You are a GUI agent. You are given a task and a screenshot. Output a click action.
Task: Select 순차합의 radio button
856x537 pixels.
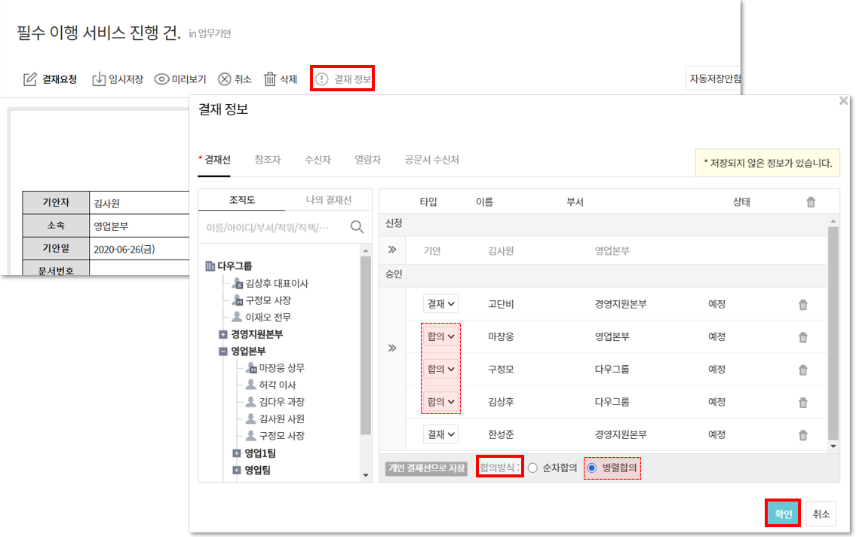point(533,468)
